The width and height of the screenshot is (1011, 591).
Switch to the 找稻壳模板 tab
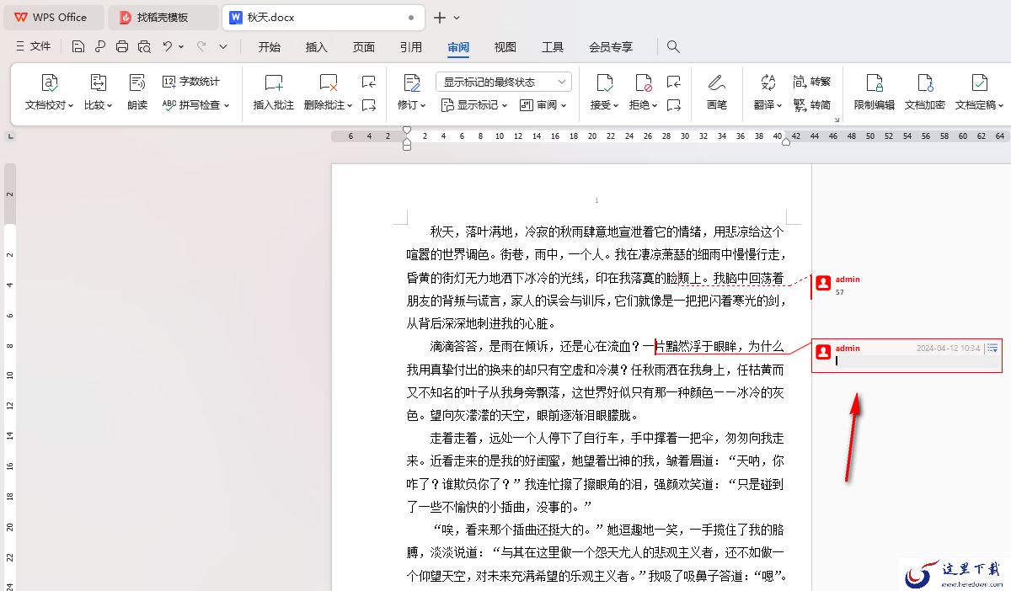163,17
